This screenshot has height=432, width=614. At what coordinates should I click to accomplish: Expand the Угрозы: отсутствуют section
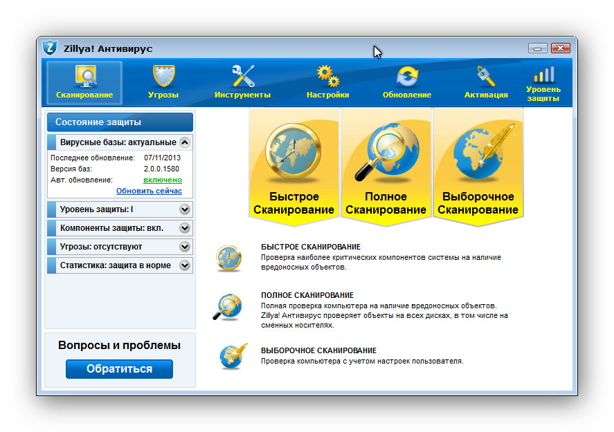click(185, 246)
